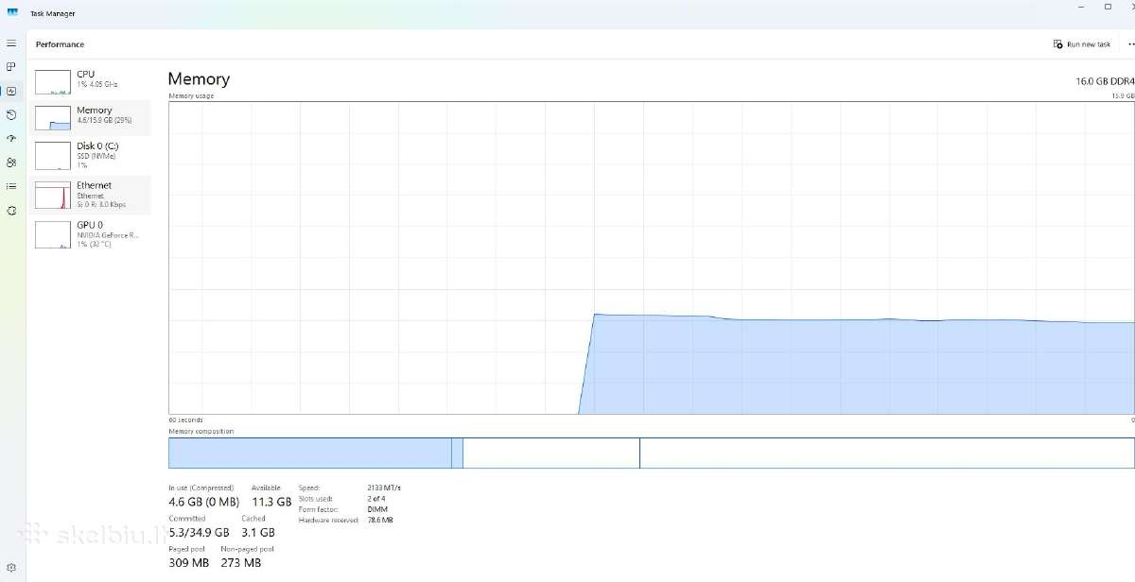This screenshot has height=582, width=1135.
Task: Open the Details list icon
Action: 11,186
